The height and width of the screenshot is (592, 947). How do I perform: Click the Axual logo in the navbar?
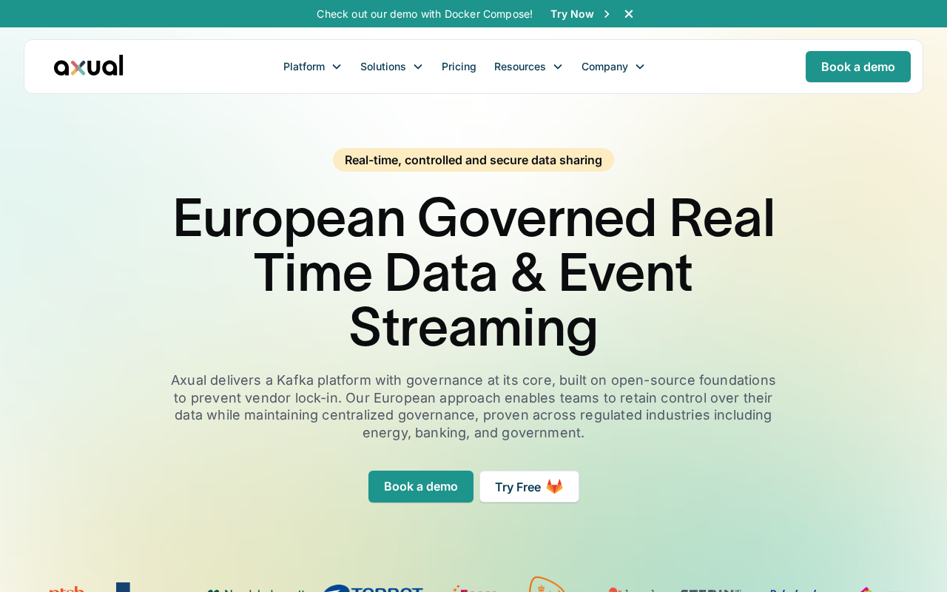pyautogui.click(x=89, y=66)
